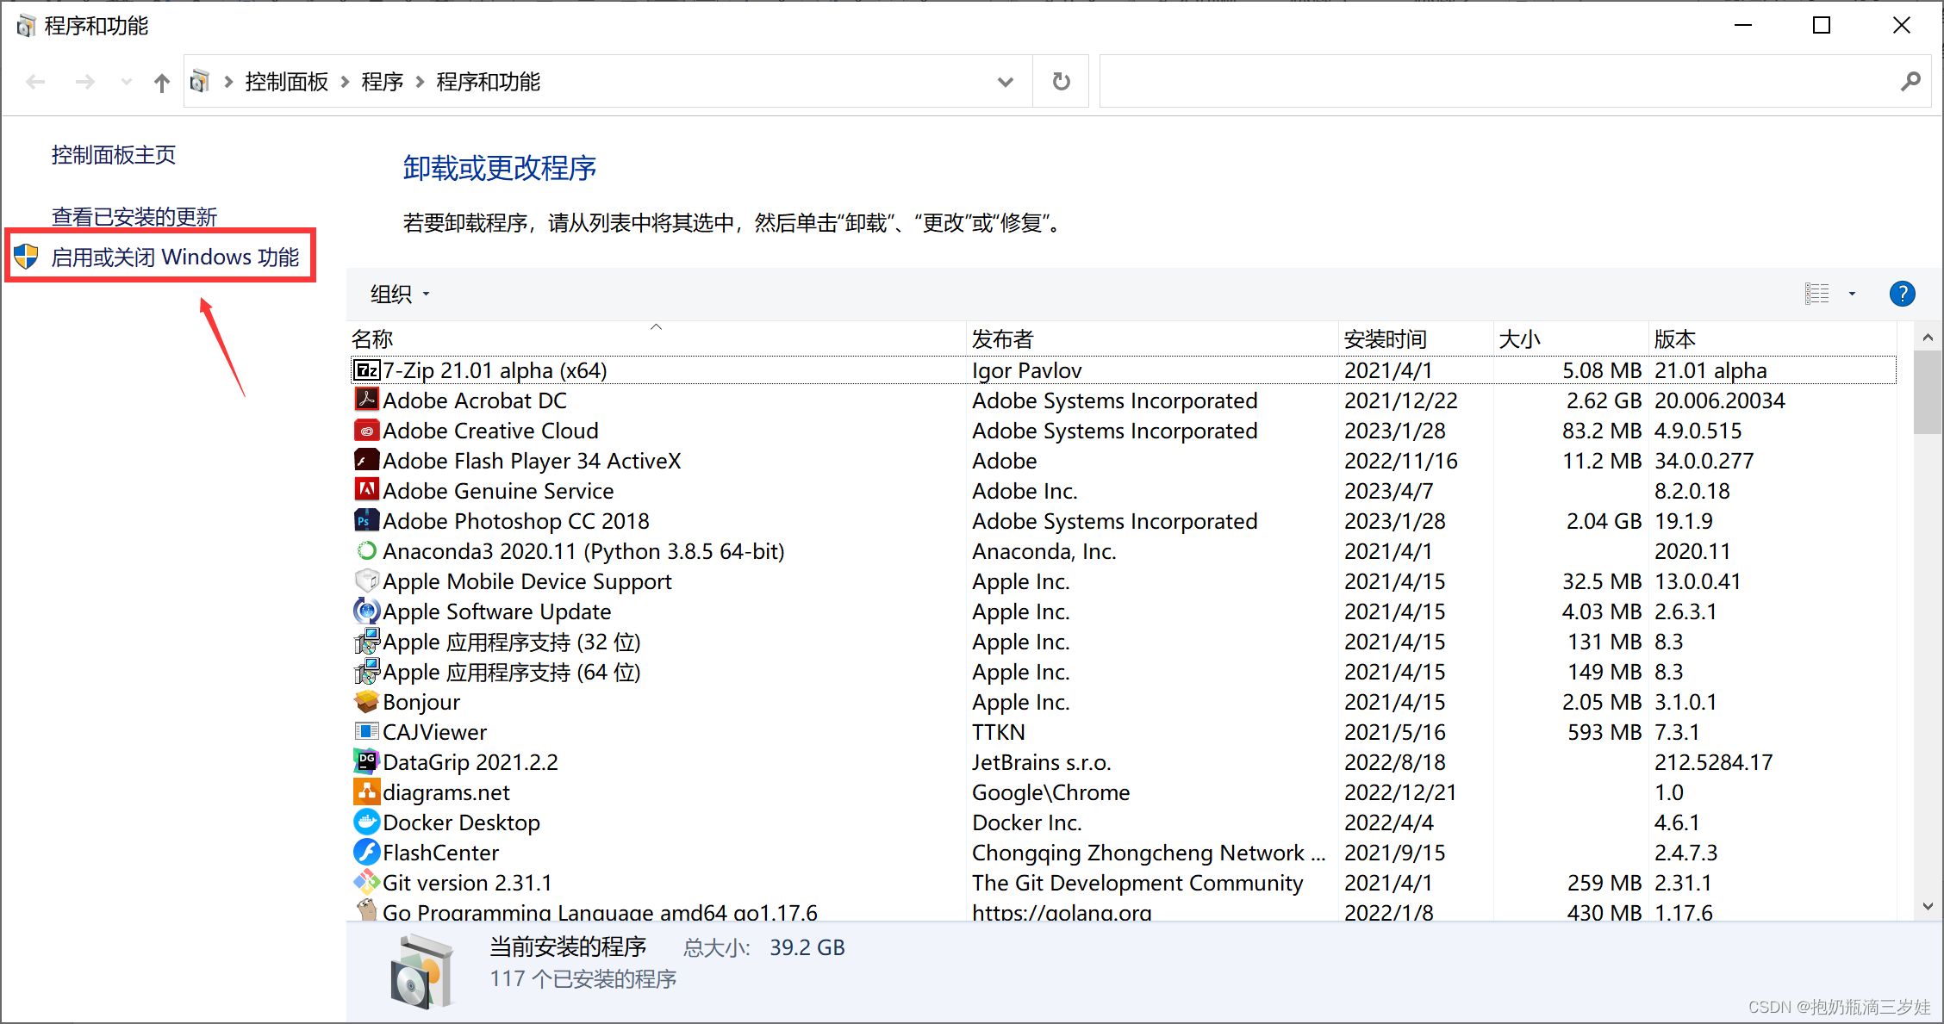Open the help question mark button

click(x=1902, y=294)
